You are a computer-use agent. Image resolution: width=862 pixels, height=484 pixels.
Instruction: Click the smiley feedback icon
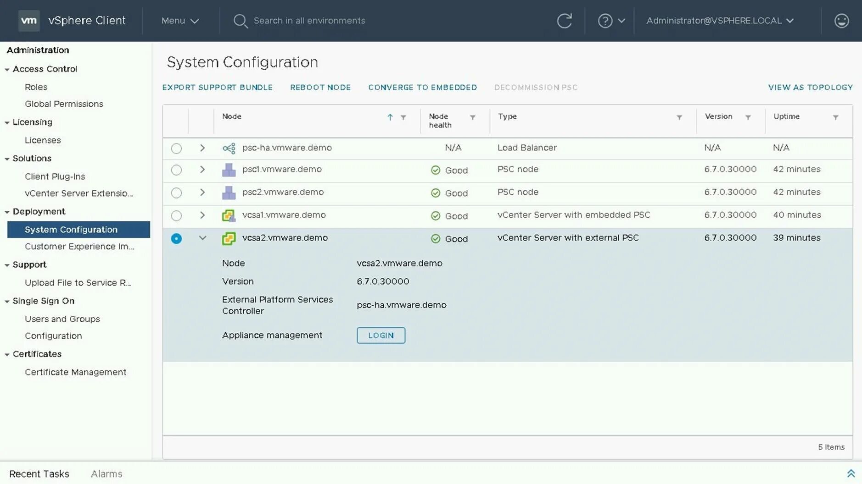coord(841,21)
